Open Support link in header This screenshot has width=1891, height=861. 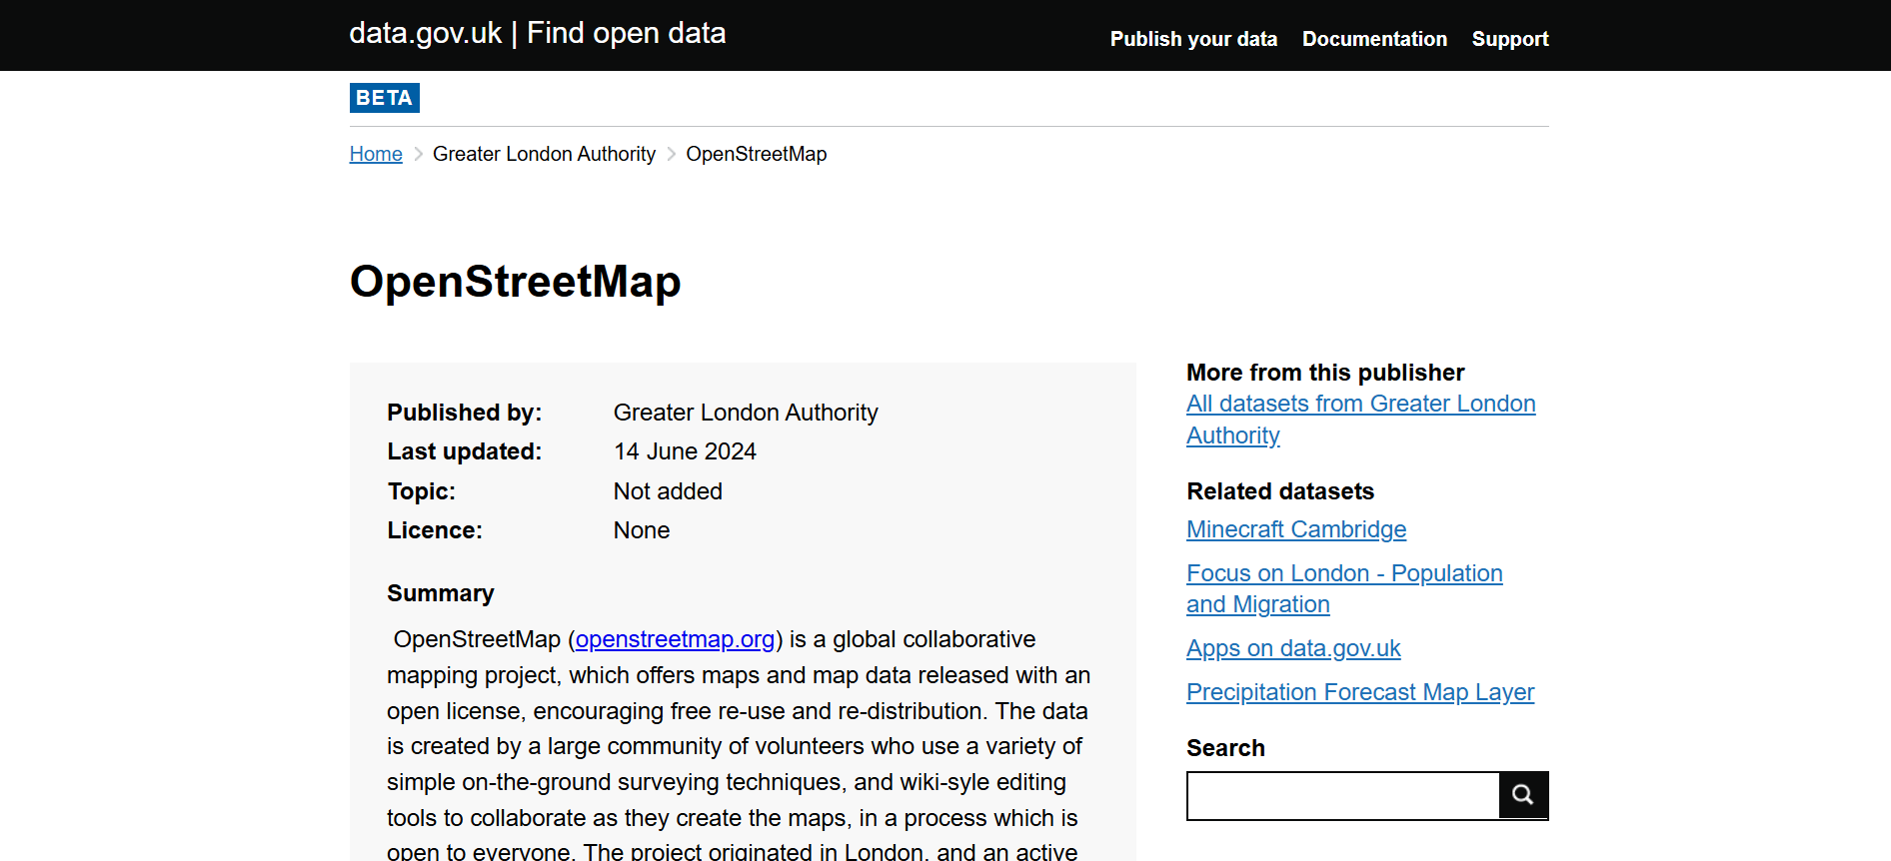[x=1510, y=39]
